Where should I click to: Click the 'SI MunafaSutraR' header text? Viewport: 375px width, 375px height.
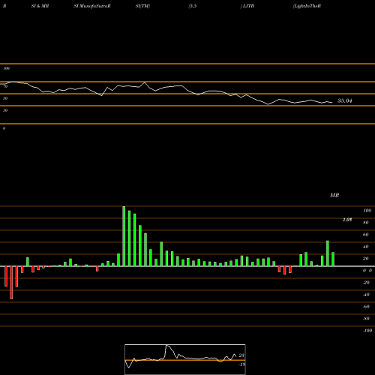92,6
